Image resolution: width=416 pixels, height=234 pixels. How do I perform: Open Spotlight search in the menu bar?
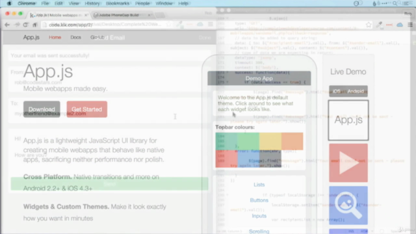(x=395, y=3)
